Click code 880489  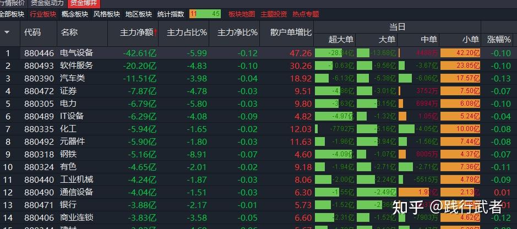point(39,117)
